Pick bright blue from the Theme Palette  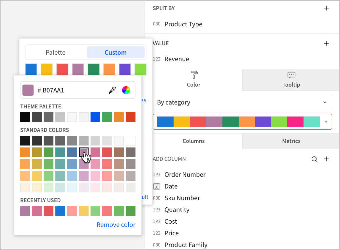[95, 117]
